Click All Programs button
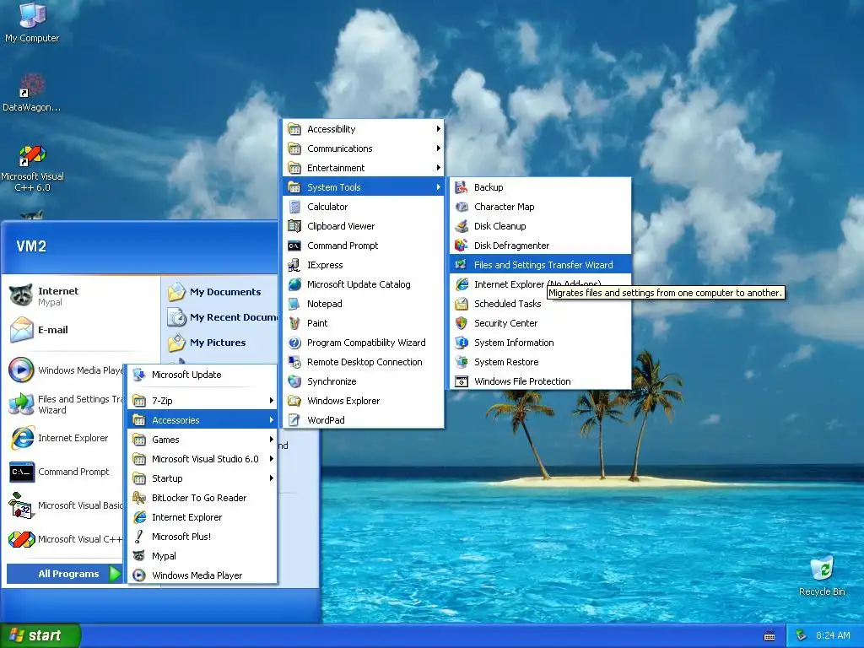 pos(64,574)
